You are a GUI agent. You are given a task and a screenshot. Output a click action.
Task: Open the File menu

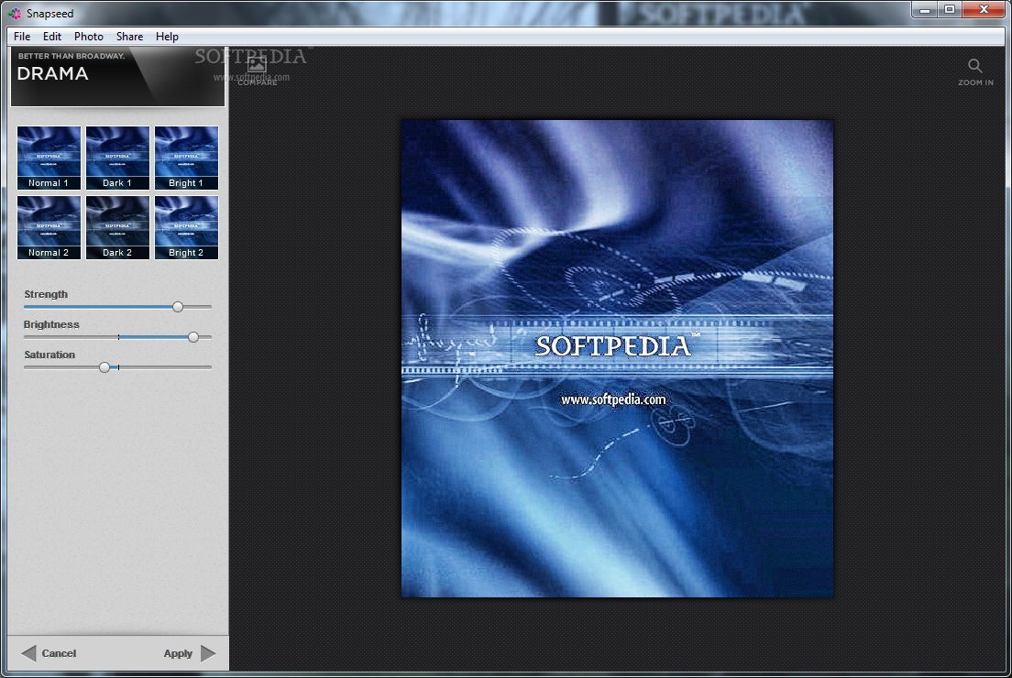coord(22,37)
